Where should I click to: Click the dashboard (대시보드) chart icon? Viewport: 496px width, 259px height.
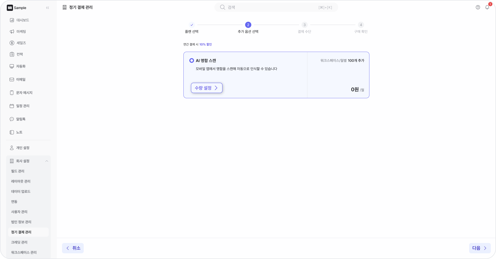12,20
